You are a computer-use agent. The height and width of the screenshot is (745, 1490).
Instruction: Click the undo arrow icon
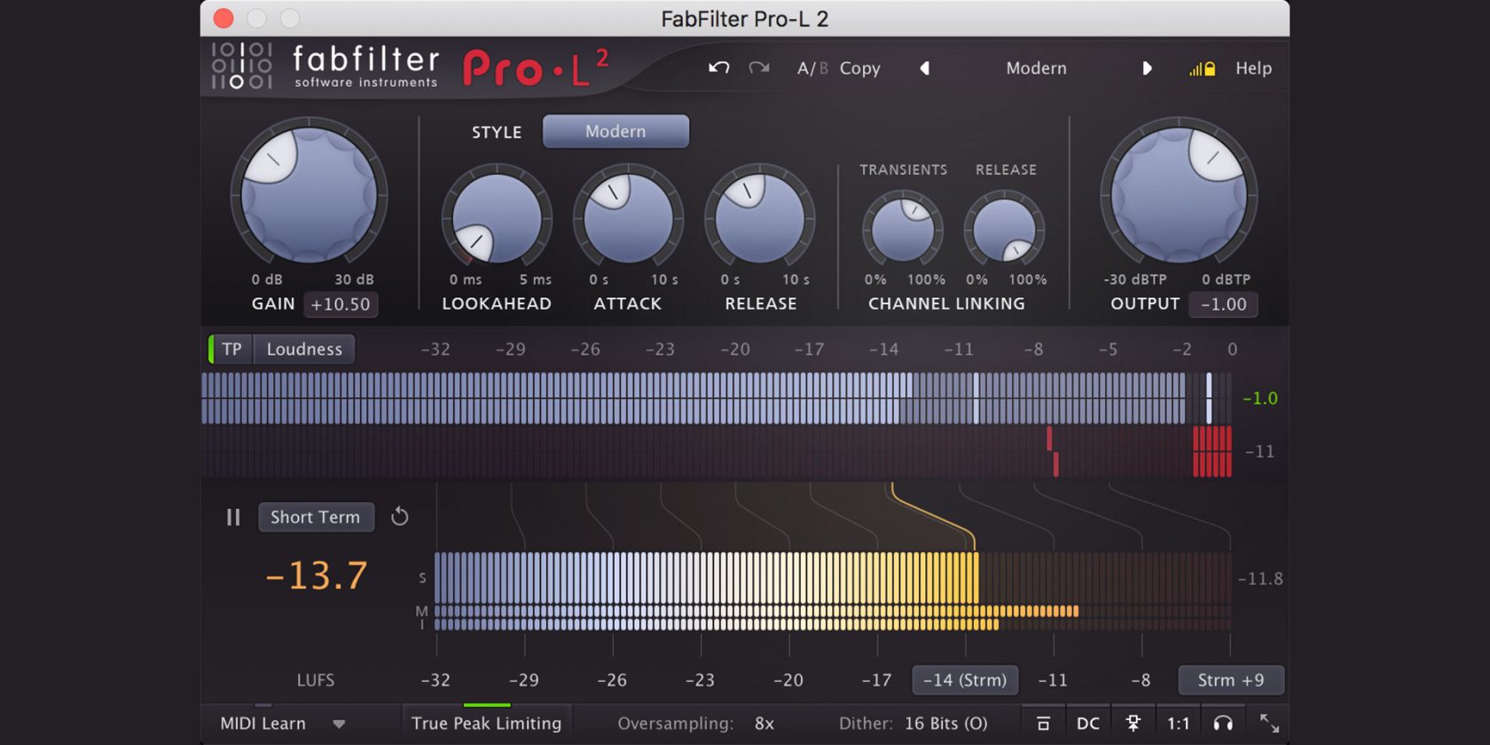click(x=718, y=67)
